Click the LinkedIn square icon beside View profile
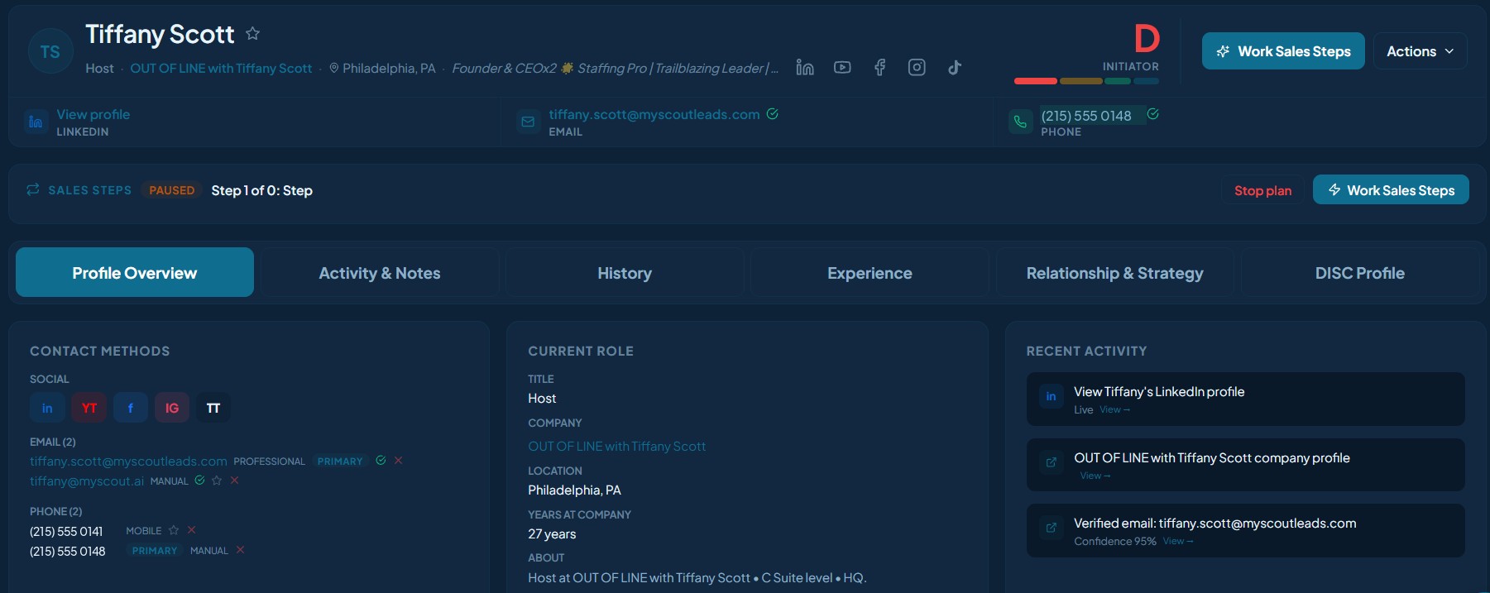Image resolution: width=1490 pixels, height=593 pixels. (36, 122)
